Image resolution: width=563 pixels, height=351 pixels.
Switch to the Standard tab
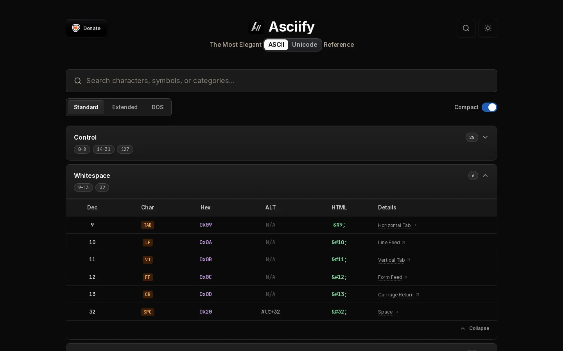86,107
